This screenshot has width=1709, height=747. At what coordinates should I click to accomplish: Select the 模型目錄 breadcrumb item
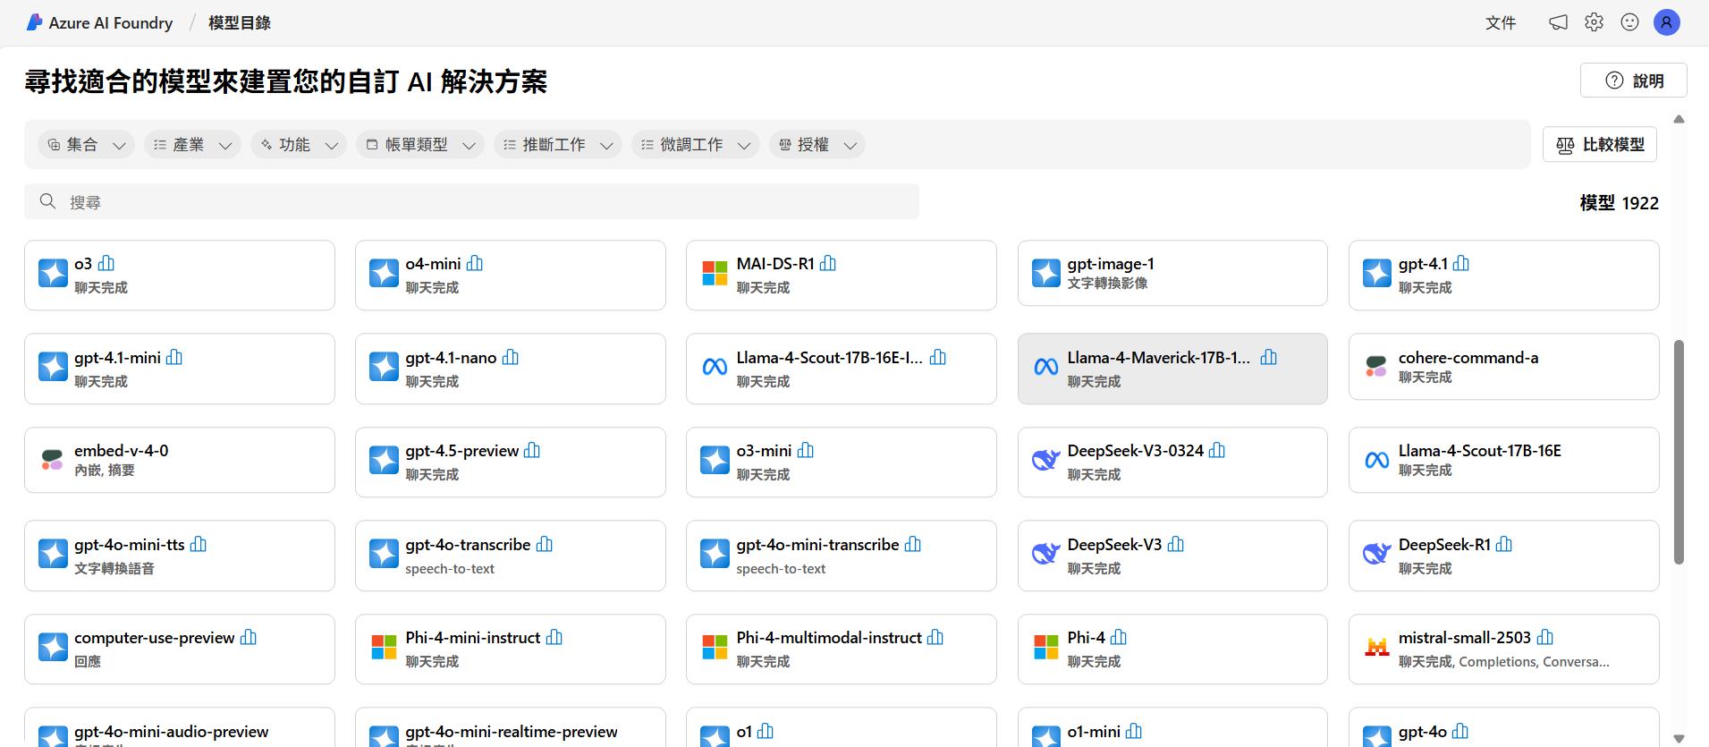click(239, 22)
